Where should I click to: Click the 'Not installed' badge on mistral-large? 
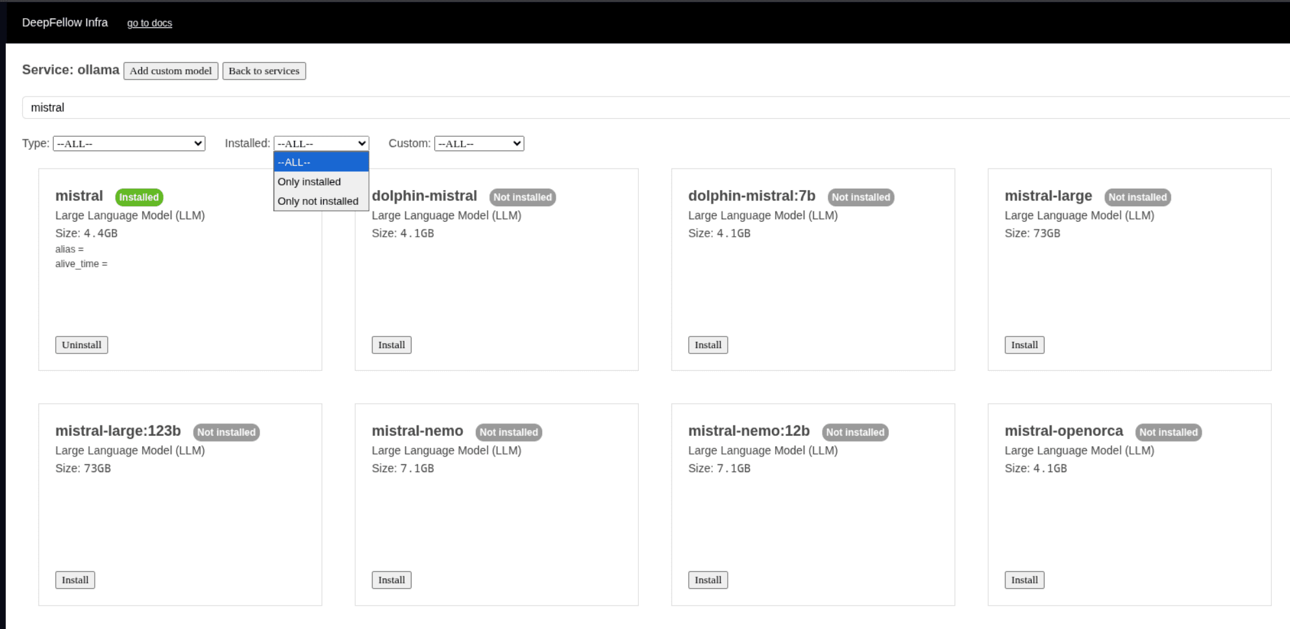point(1137,197)
